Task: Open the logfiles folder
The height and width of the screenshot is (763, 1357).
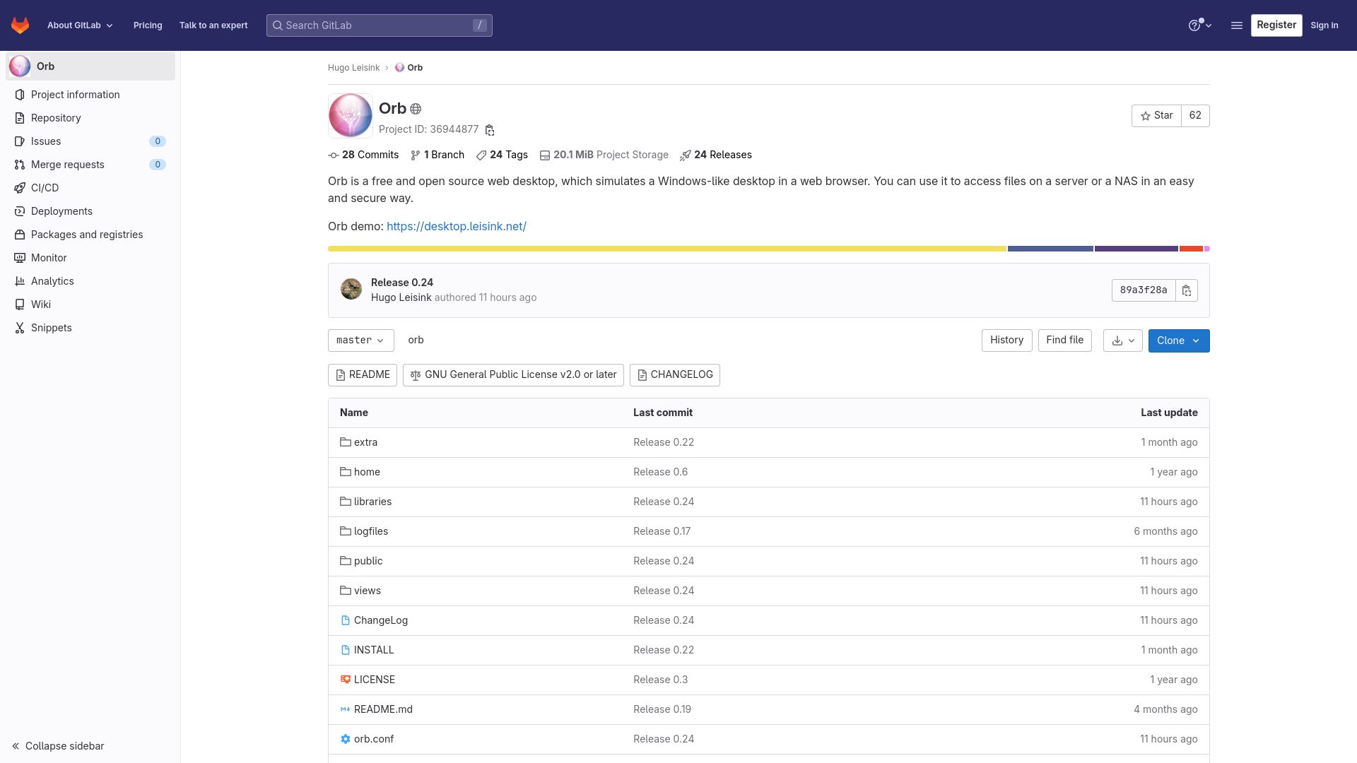Action: coord(371,531)
